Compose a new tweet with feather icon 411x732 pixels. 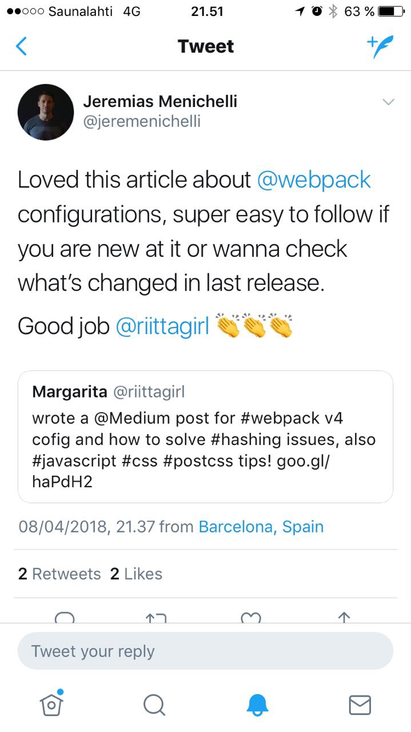[380, 46]
